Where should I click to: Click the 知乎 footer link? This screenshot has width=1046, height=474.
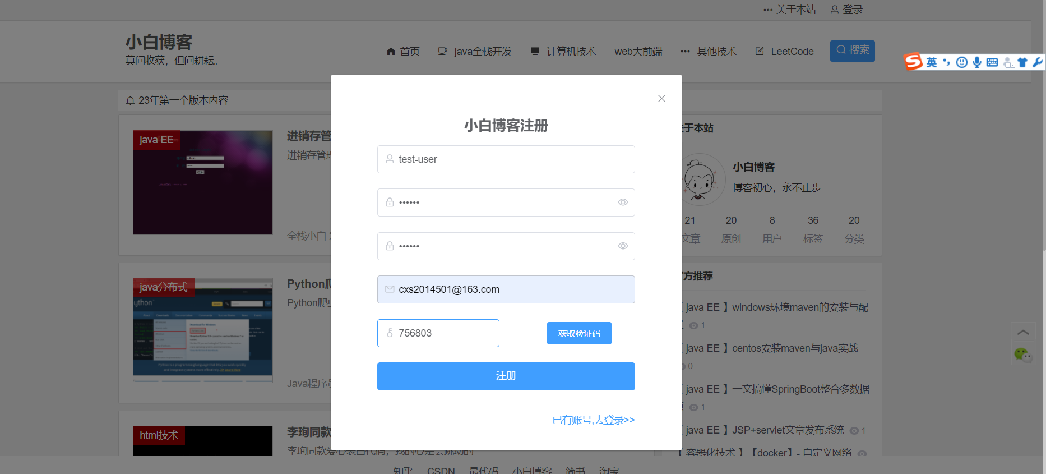(x=403, y=470)
